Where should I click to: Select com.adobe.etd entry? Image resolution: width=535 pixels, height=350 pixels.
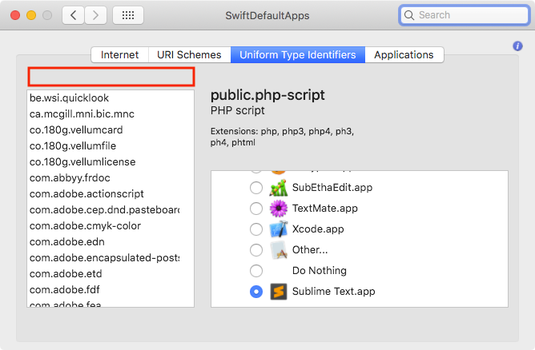point(111,274)
